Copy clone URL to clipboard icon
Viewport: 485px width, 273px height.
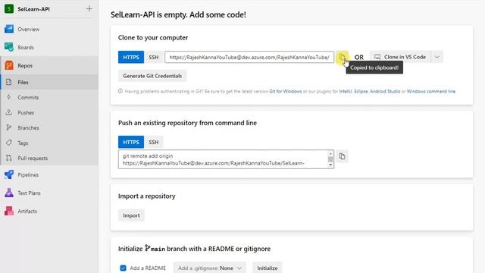(x=342, y=57)
